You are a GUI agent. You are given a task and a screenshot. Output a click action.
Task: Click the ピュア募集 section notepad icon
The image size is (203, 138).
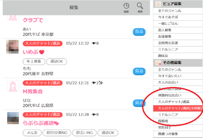(x=158, y=4)
